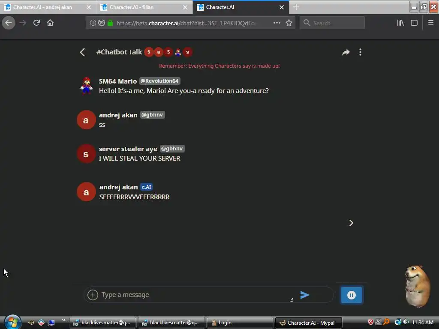Click the tracking protection shield icon
This screenshot has width=439, height=329.
tap(102, 23)
